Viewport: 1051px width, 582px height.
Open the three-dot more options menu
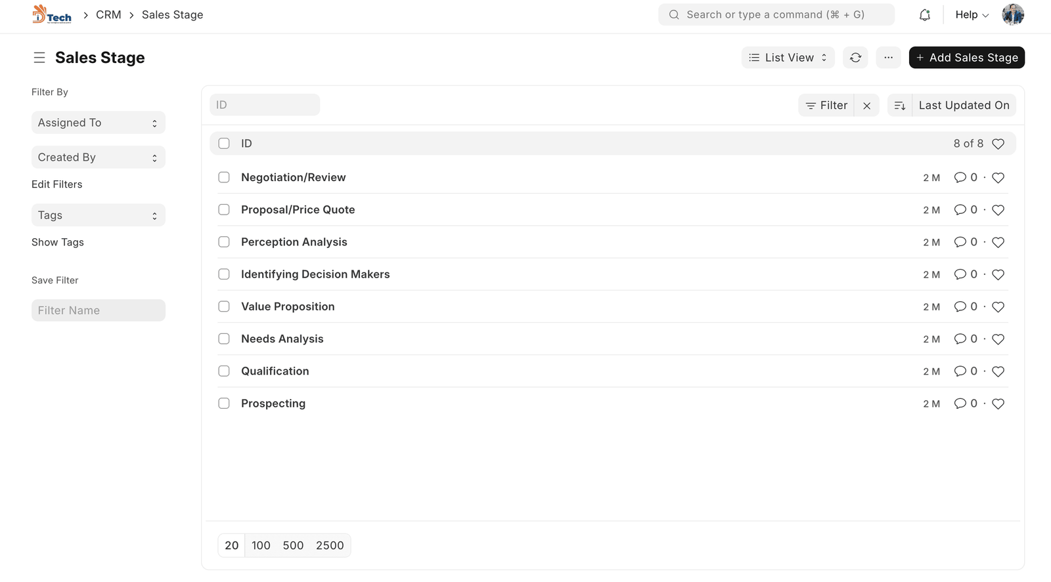point(888,58)
